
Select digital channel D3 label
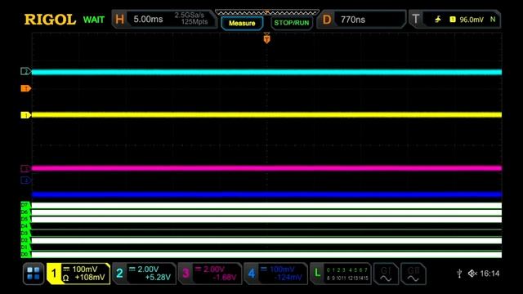[25, 234]
